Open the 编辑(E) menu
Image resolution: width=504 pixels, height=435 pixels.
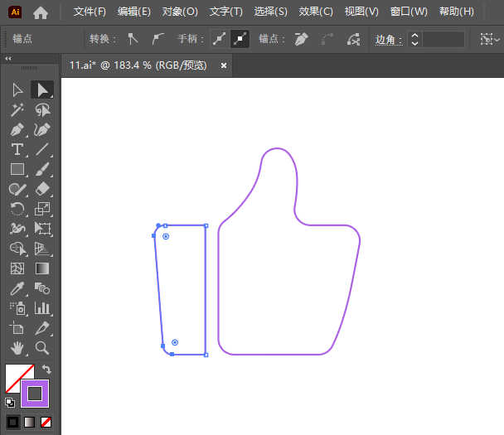pyautogui.click(x=134, y=12)
